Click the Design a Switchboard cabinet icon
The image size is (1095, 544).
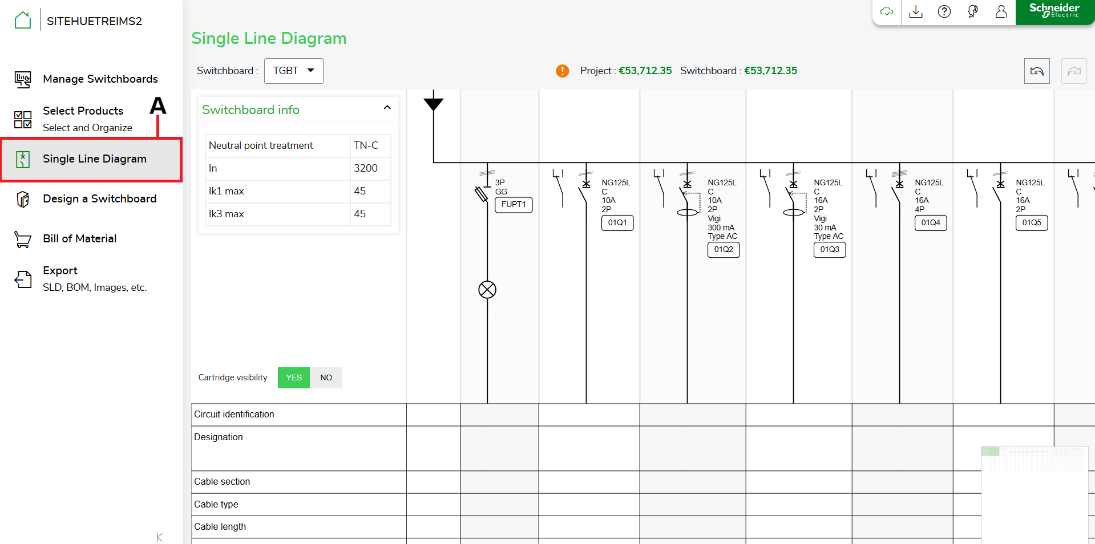click(23, 199)
